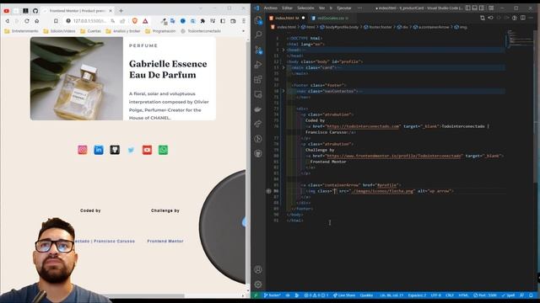This screenshot has height=303, width=540.
Task: Expand folded main class card line
Action: [x=283, y=67]
